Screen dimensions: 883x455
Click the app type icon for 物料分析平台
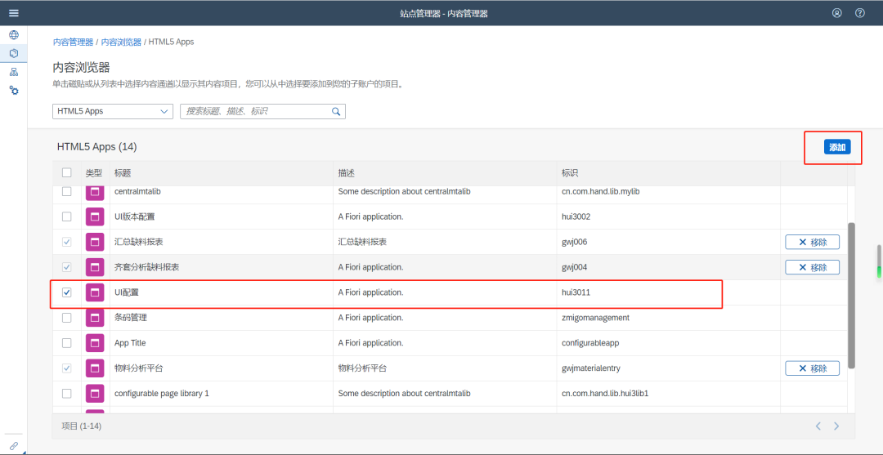[95, 368]
